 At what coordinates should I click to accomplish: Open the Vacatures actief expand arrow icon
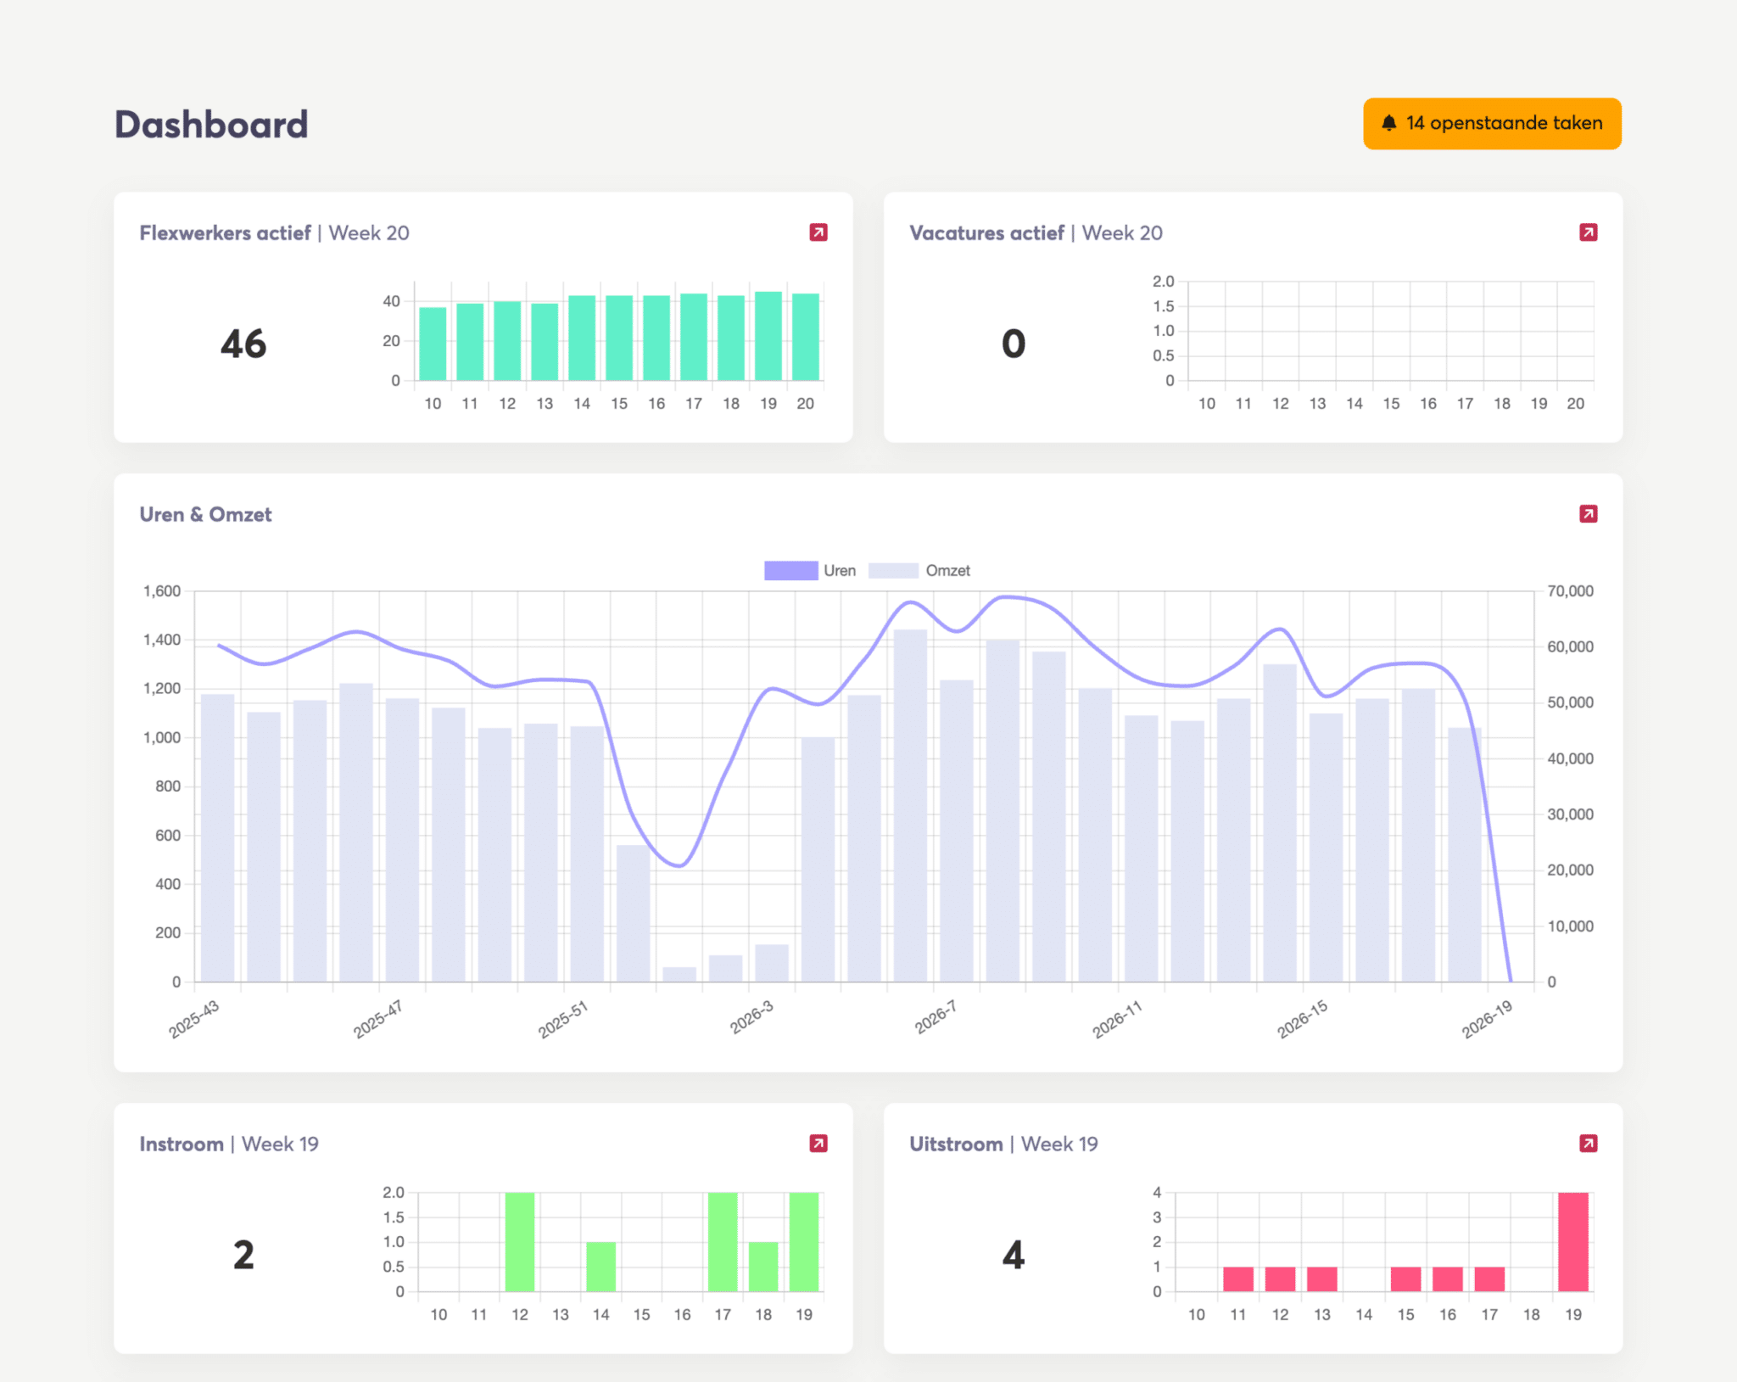[x=1588, y=232]
